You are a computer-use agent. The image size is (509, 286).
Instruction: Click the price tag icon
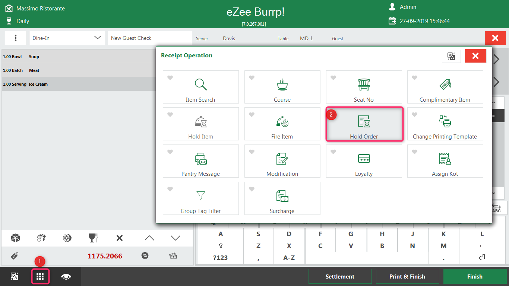pyautogui.click(x=15, y=256)
